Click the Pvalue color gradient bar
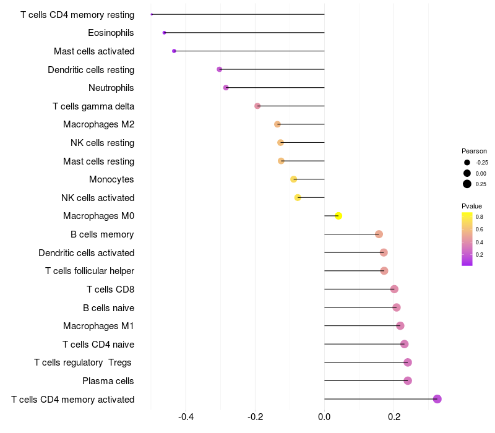The height and width of the screenshot is (433, 495). (x=467, y=239)
